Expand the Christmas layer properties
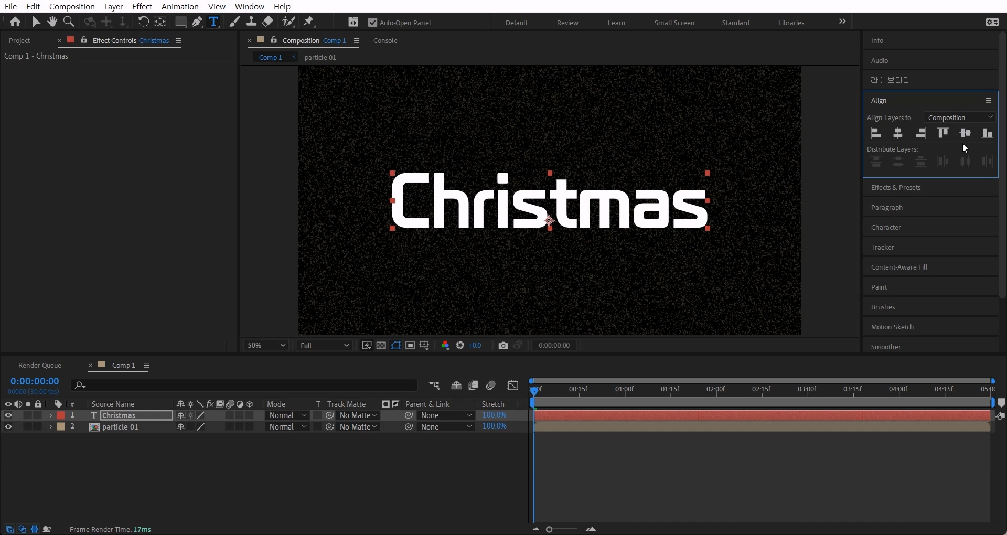Screen dimensions: 1007x535 (50, 415)
